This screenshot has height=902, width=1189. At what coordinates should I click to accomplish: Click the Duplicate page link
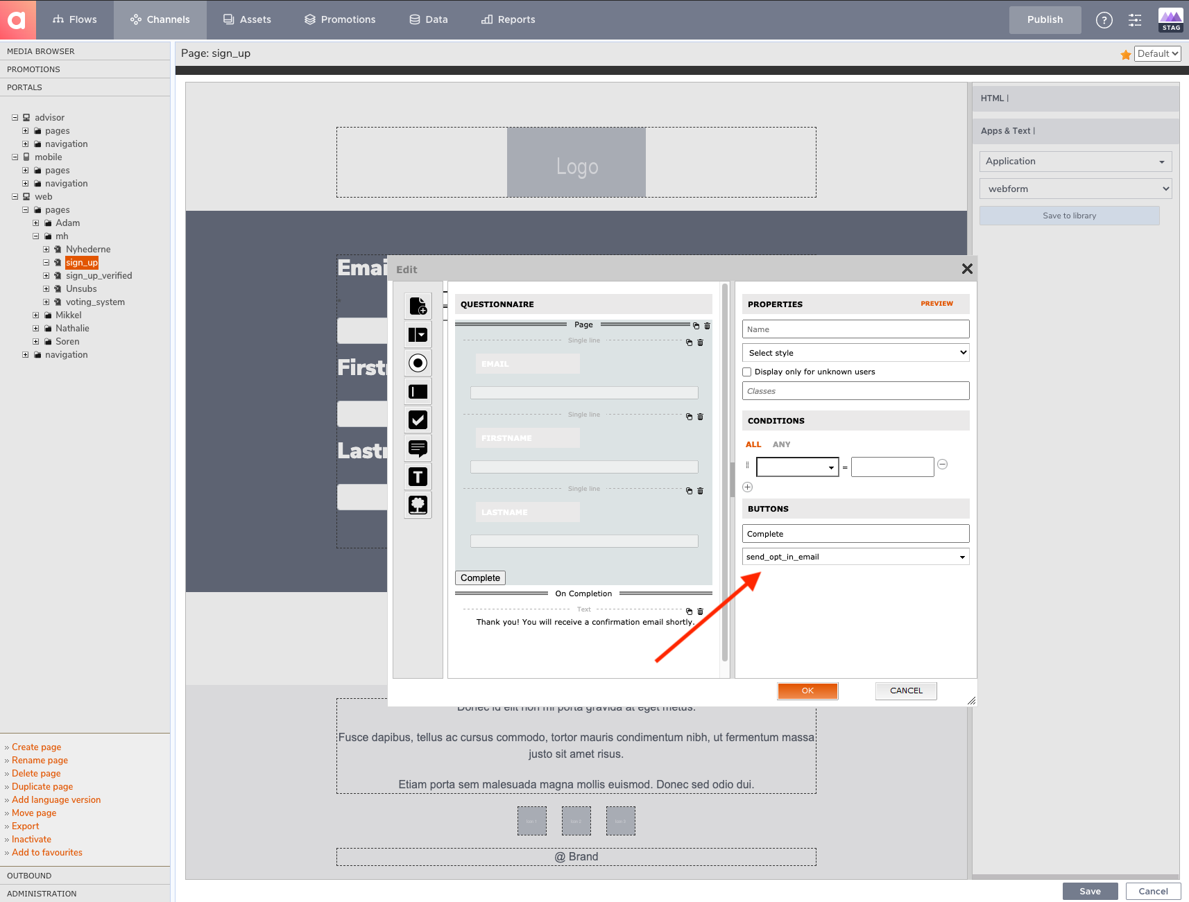tap(42, 787)
